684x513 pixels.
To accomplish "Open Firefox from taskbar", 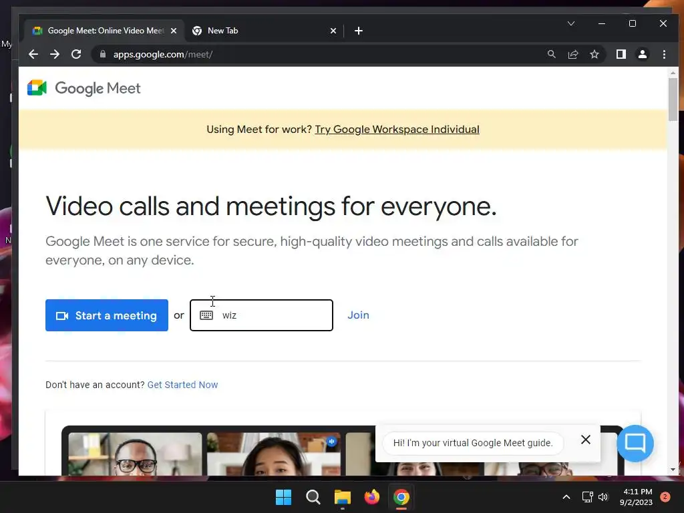I will point(372,497).
